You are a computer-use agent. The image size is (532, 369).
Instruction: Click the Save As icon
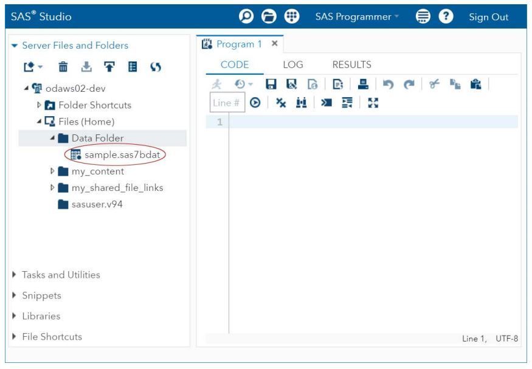[291, 84]
